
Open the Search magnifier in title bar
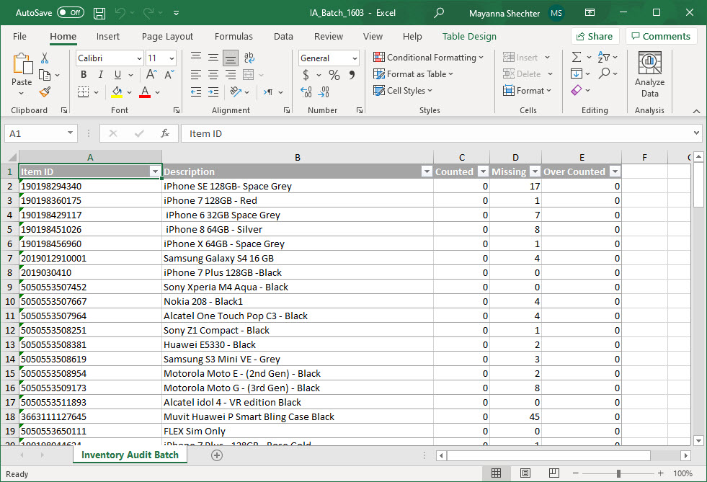(x=438, y=13)
